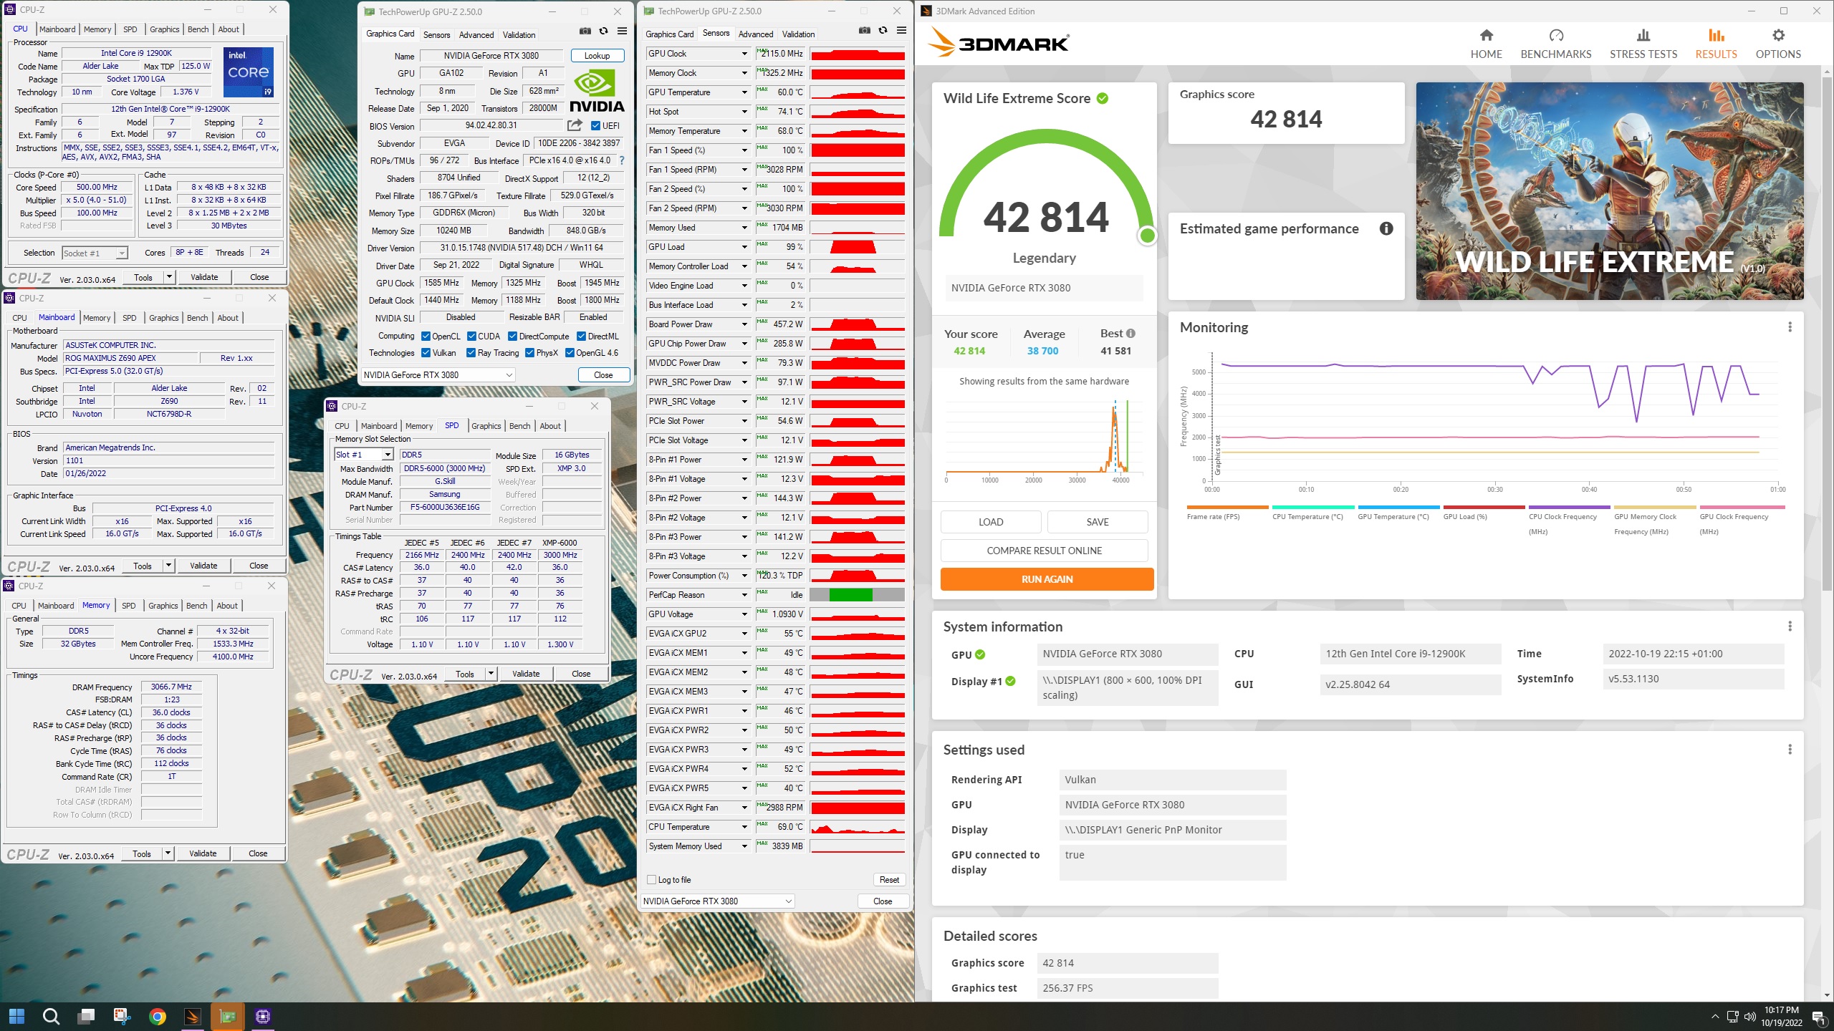The height and width of the screenshot is (1031, 1834).
Task: Open 3DMark HOME page icon
Action: [x=1486, y=35]
